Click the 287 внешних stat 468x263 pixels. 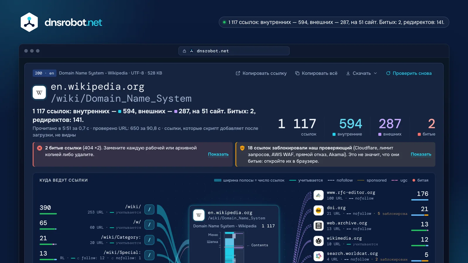tap(390, 127)
